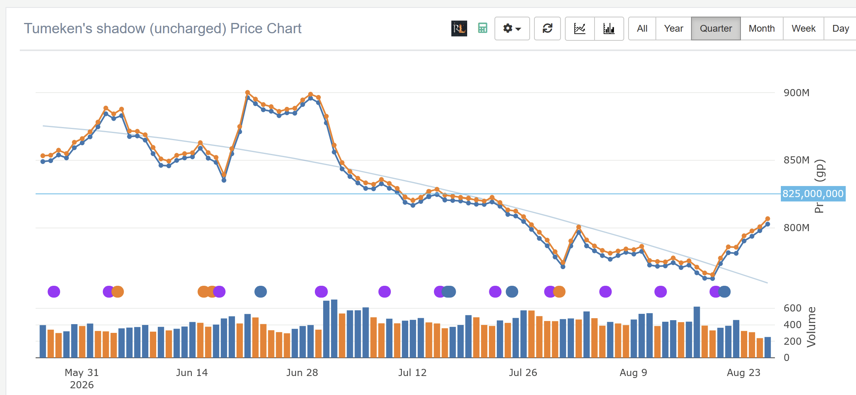Click the "Jul 12" date label
Image resolution: width=856 pixels, height=395 pixels.
coord(413,372)
